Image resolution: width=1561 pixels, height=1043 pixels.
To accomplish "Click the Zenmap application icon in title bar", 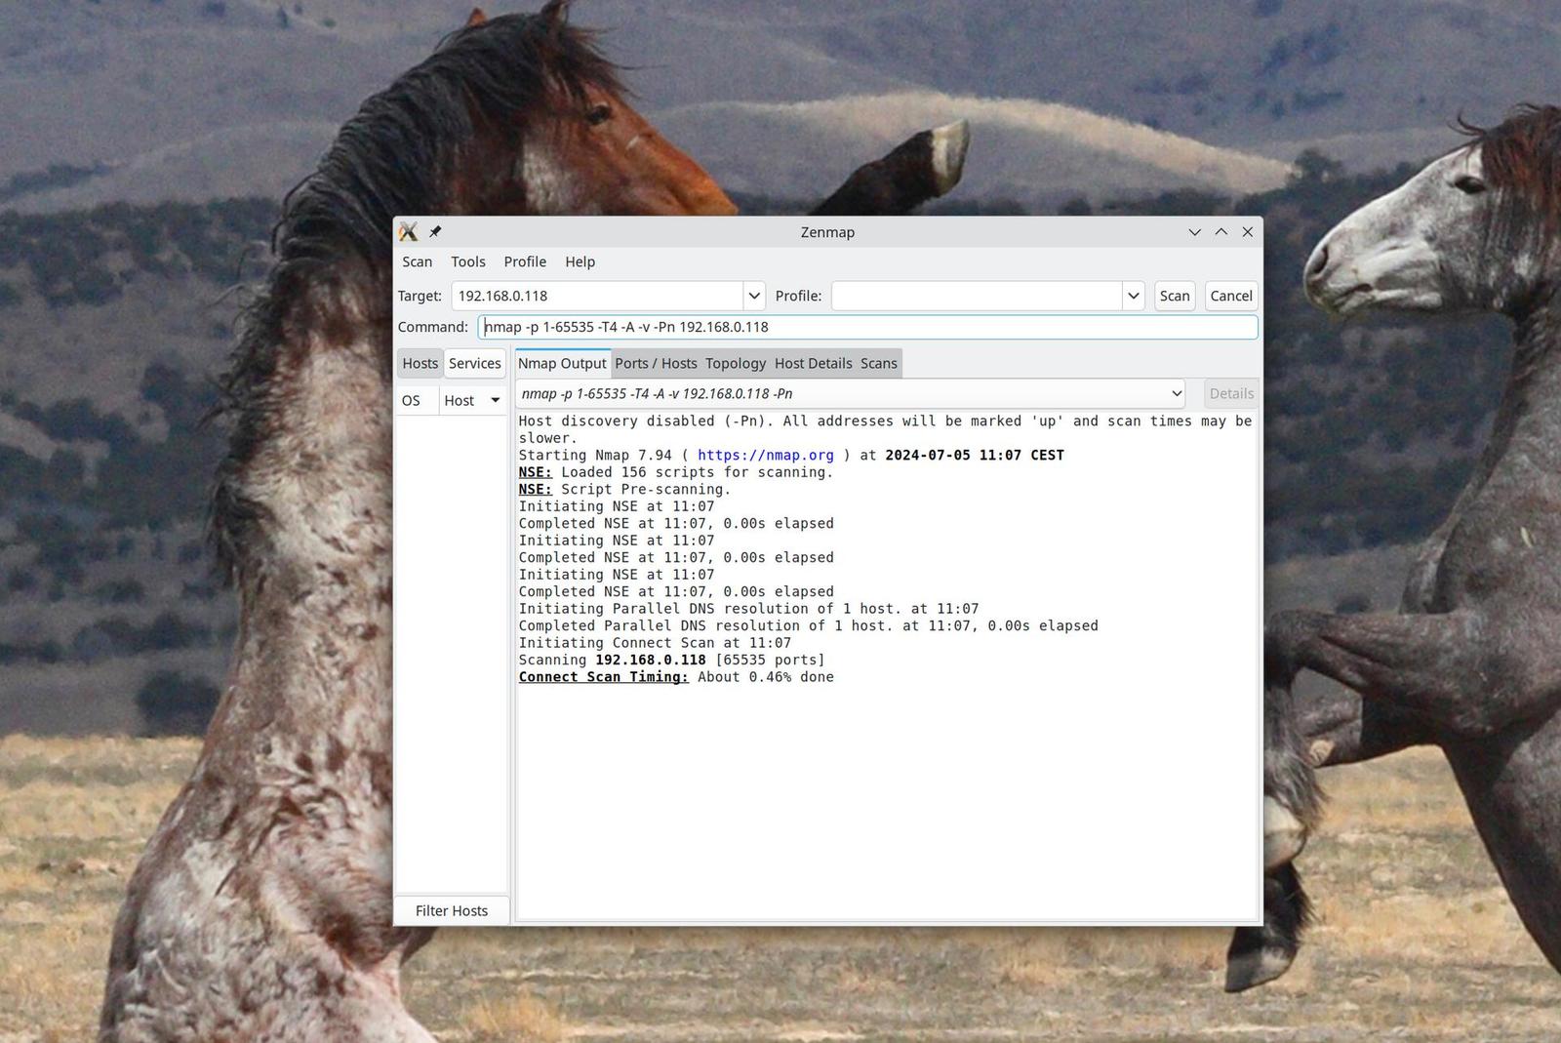I will (409, 232).
